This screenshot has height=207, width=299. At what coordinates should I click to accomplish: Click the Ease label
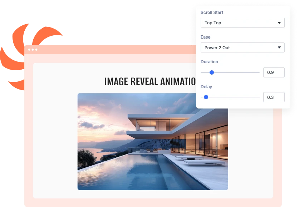pyautogui.click(x=205, y=37)
